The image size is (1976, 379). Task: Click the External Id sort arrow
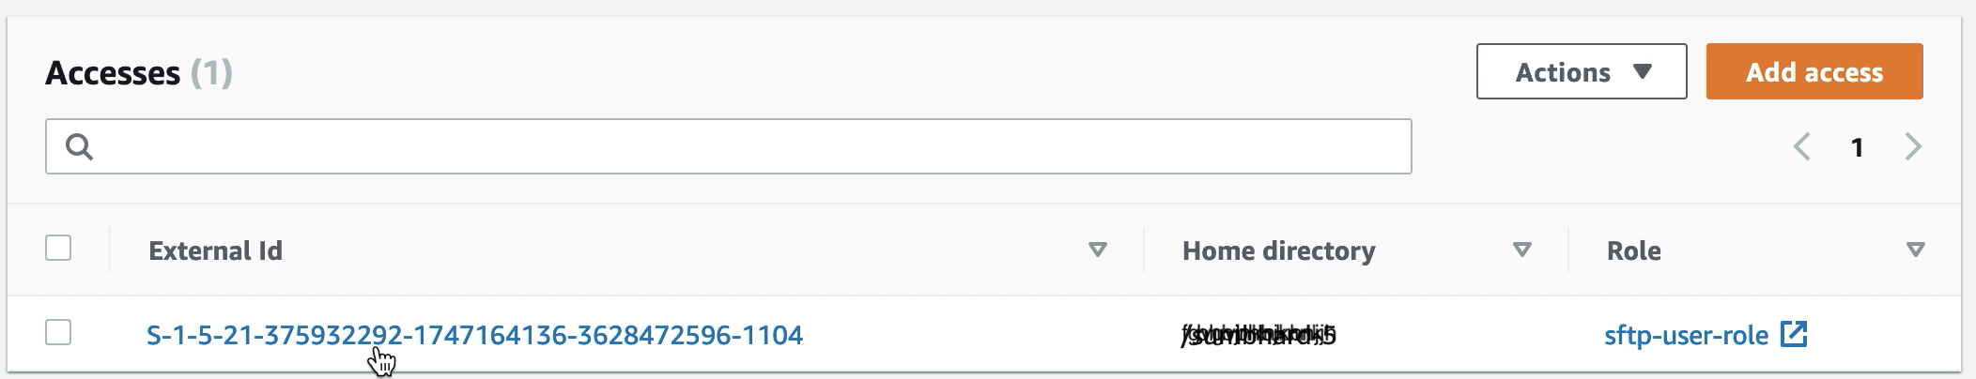[x=1097, y=250]
